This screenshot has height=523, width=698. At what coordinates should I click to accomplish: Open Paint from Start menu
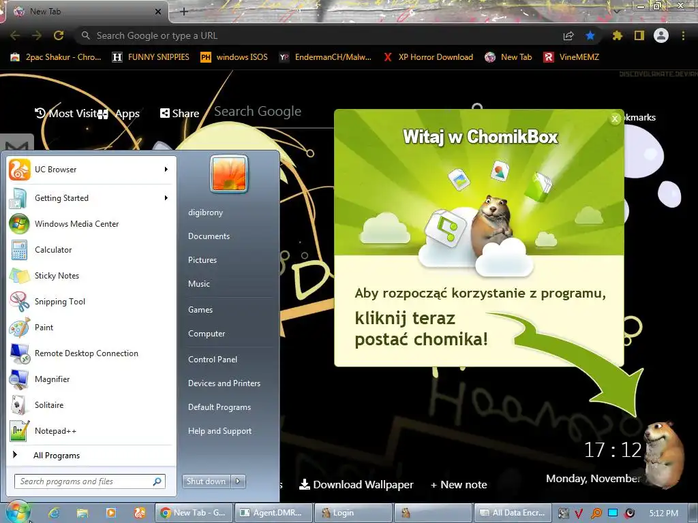point(91,328)
